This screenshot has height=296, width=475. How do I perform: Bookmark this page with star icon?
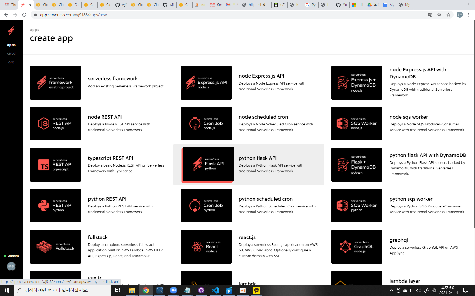click(448, 15)
